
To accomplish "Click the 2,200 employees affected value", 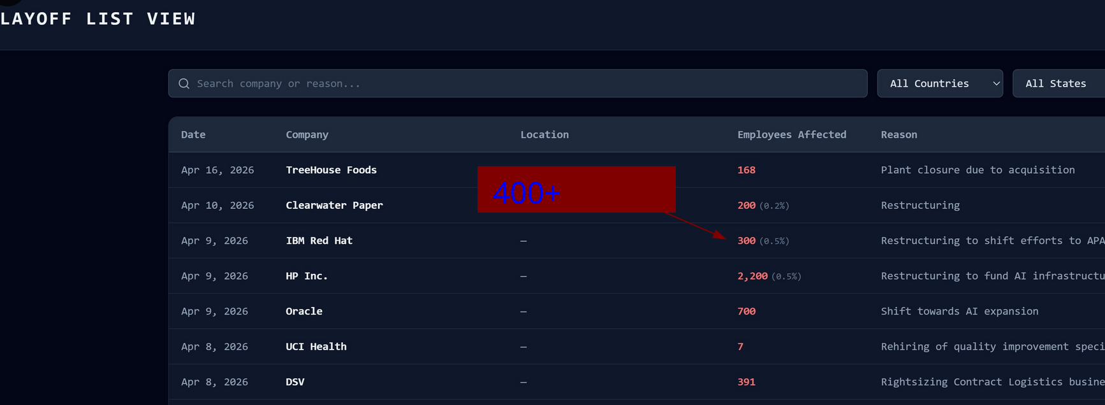I will [752, 276].
